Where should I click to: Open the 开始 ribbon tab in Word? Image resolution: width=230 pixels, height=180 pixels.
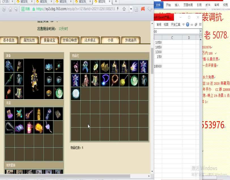pyautogui.click(x=168, y=5)
